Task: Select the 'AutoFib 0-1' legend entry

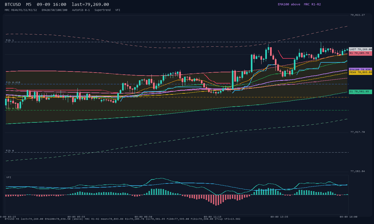Action: pyautogui.click(x=81, y=10)
